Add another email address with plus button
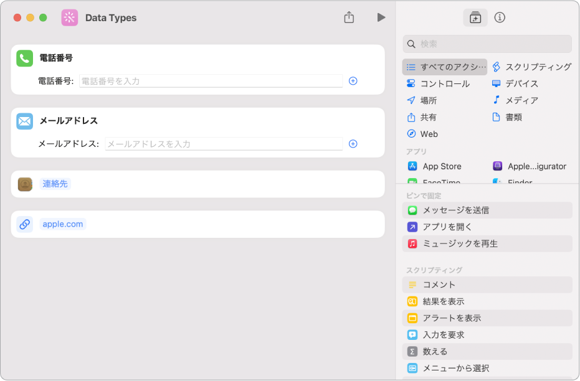This screenshot has width=580, height=381. pos(353,144)
